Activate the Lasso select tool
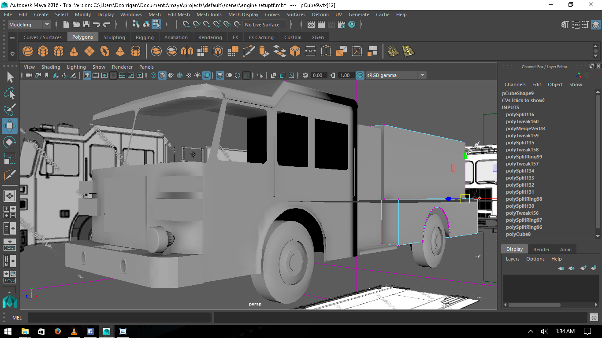Screen dimensions: 602x338 click(9, 93)
